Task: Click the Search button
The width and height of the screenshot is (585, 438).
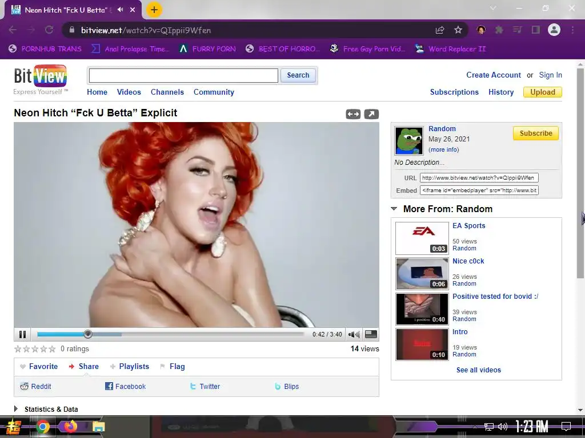Action: 298,75
